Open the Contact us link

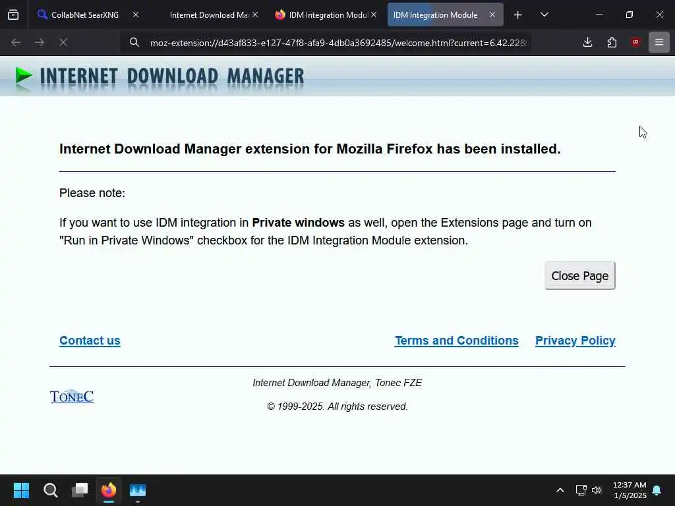(x=90, y=341)
